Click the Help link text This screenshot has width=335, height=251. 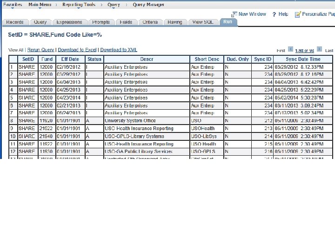click(283, 14)
